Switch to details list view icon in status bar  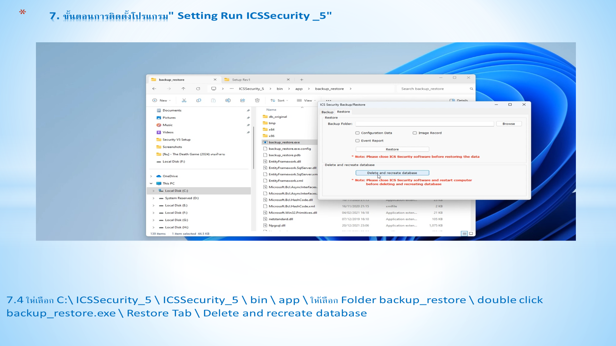(x=464, y=234)
